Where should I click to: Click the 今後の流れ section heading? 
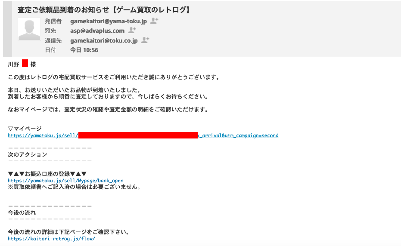click(x=22, y=212)
